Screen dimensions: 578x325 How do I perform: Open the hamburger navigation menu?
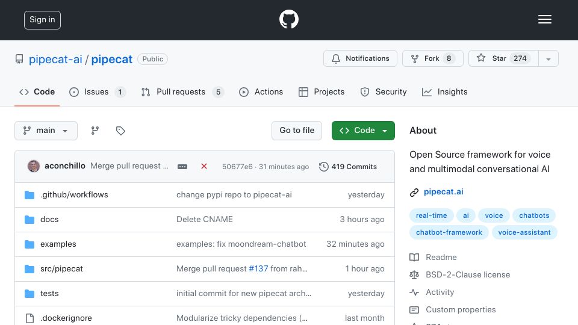click(x=544, y=19)
